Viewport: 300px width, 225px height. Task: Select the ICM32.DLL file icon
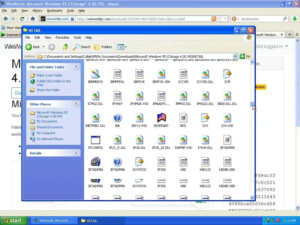(95, 96)
